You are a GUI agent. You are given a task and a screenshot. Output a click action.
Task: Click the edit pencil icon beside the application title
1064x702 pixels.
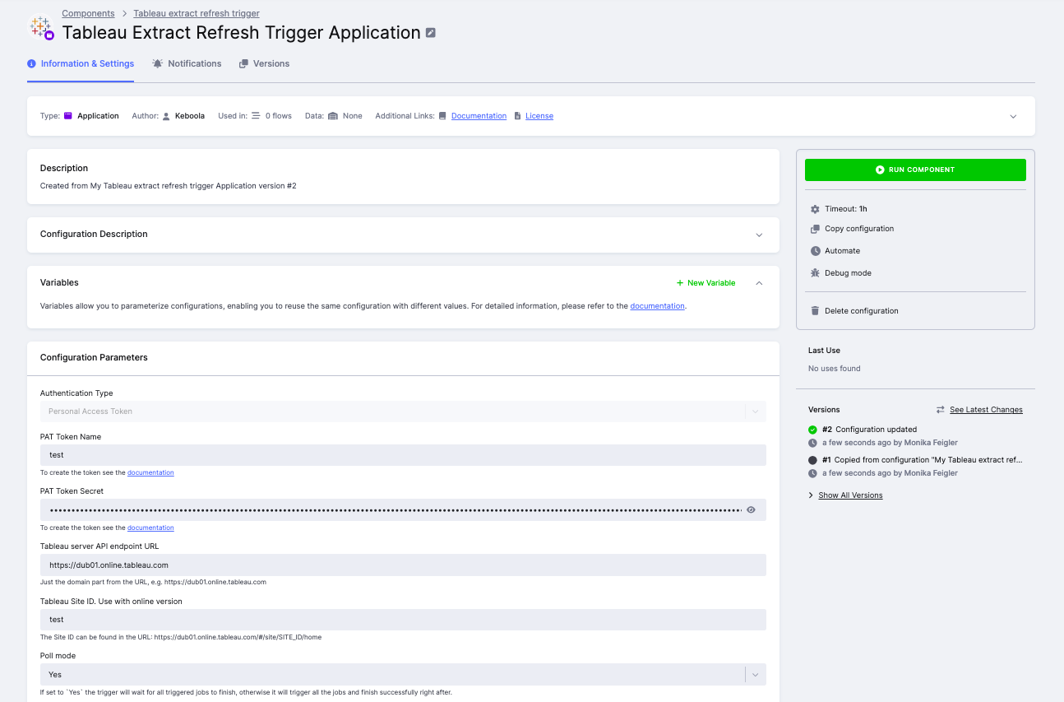point(431,32)
